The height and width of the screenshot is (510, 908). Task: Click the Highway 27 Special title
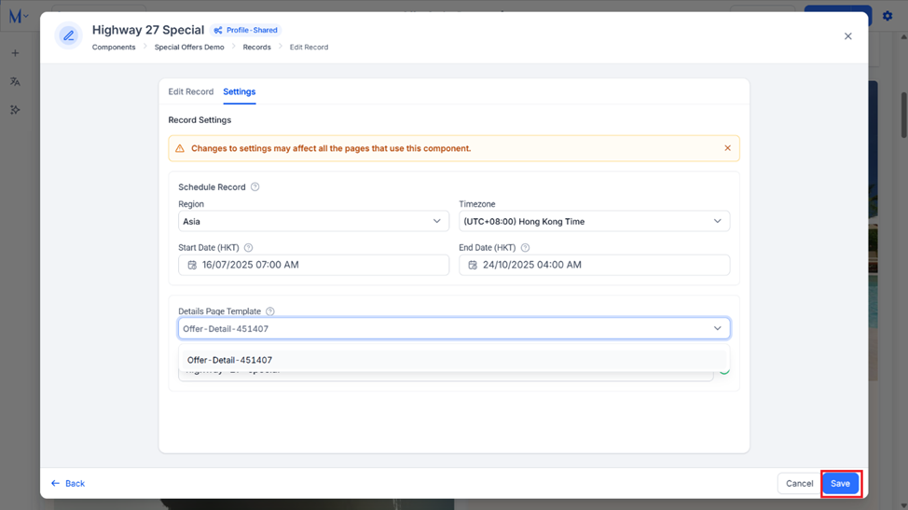click(x=148, y=30)
